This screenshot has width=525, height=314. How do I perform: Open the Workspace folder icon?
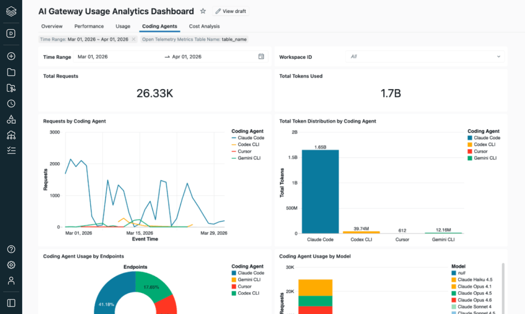[11, 72]
